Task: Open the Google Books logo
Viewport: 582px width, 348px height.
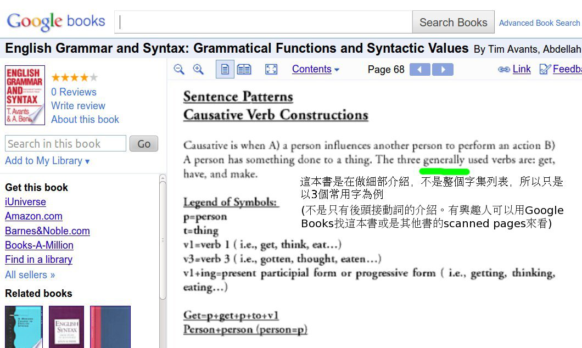Action: 55,22
